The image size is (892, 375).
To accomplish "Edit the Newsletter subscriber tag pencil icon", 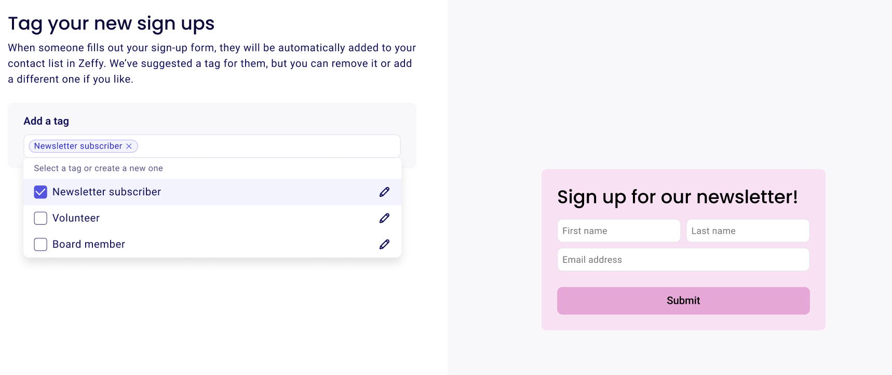I will point(384,192).
